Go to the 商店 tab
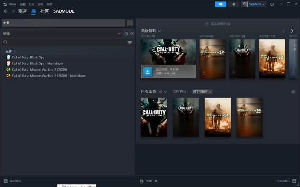 point(23,11)
